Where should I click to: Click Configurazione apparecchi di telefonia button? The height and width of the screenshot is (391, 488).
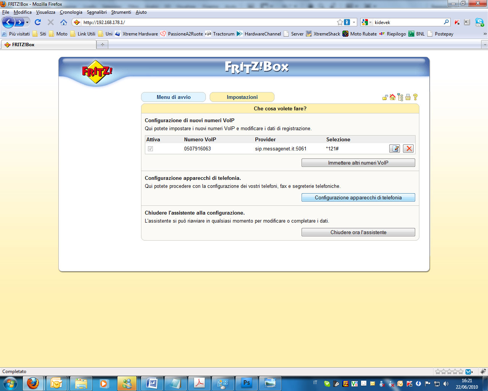click(358, 197)
